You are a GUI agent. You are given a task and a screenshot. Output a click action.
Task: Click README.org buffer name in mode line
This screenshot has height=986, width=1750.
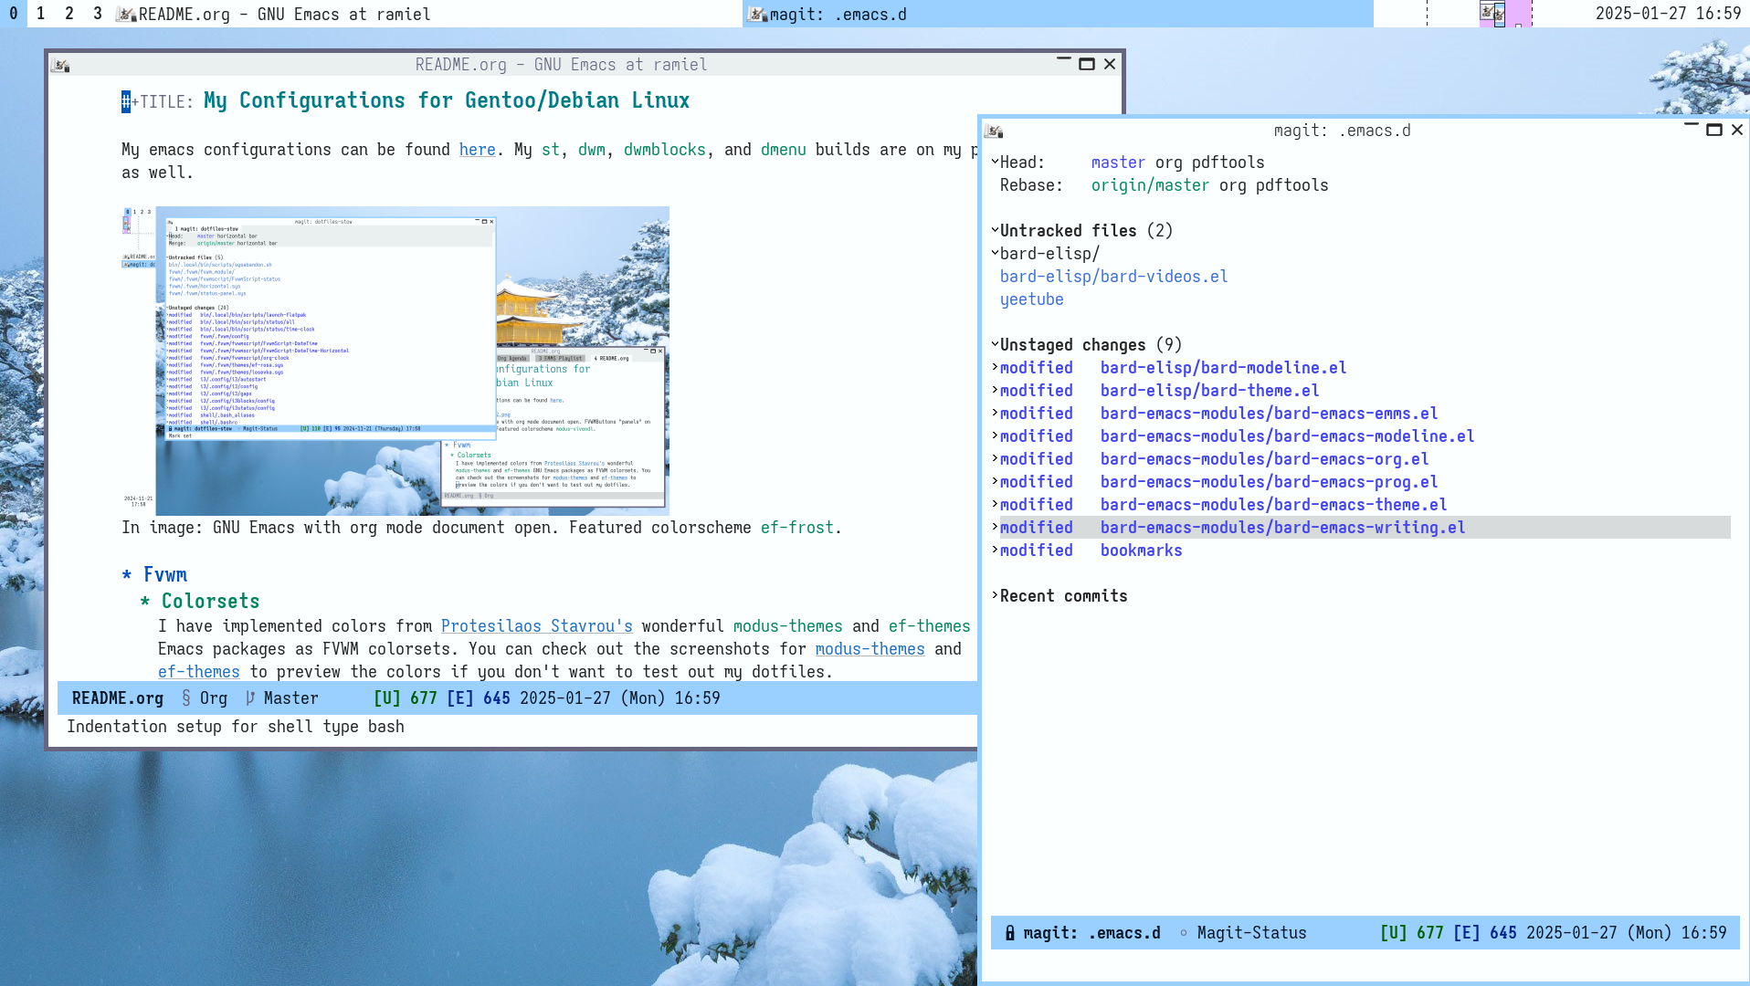[118, 698]
